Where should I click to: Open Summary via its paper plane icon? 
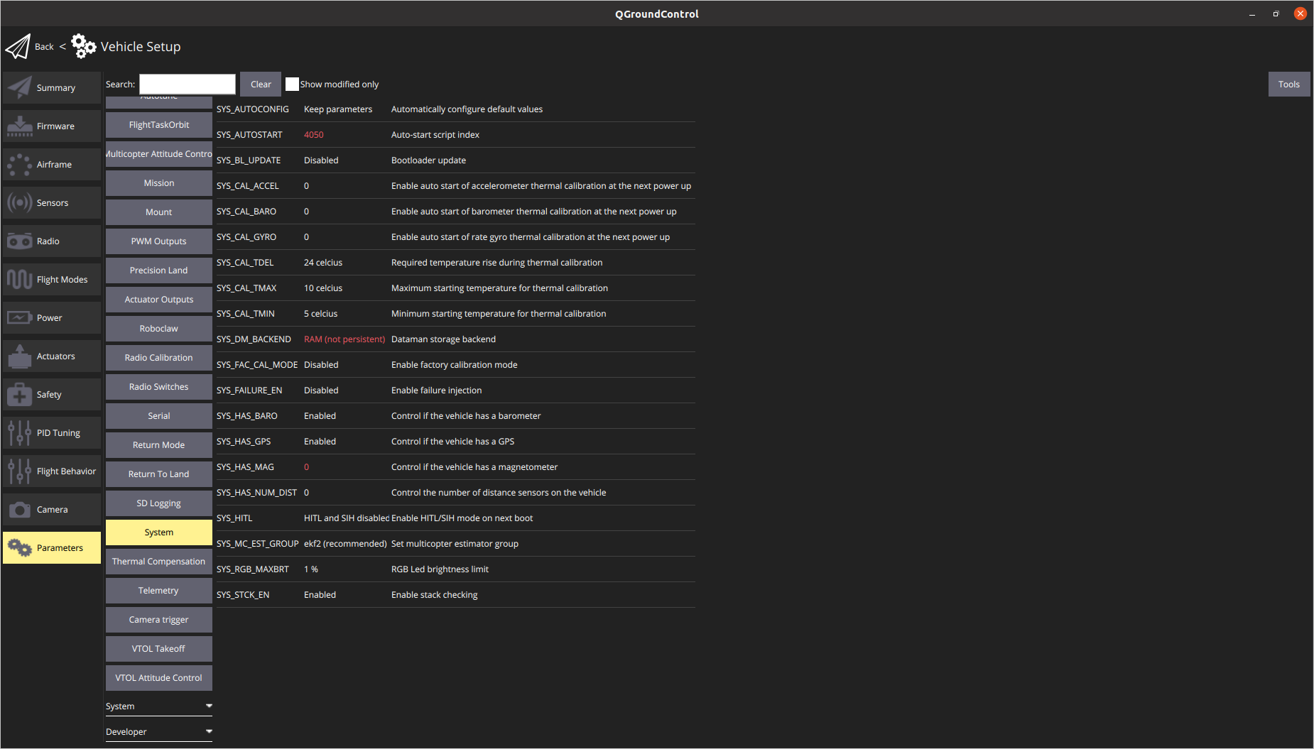pos(19,88)
